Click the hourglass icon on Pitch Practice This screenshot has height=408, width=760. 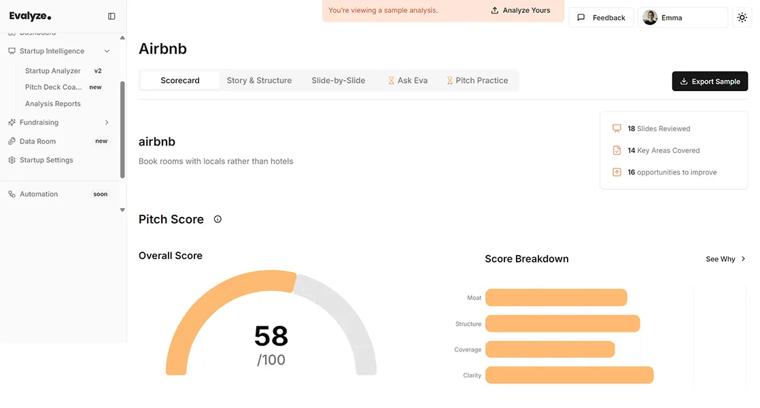tap(450, 80)
